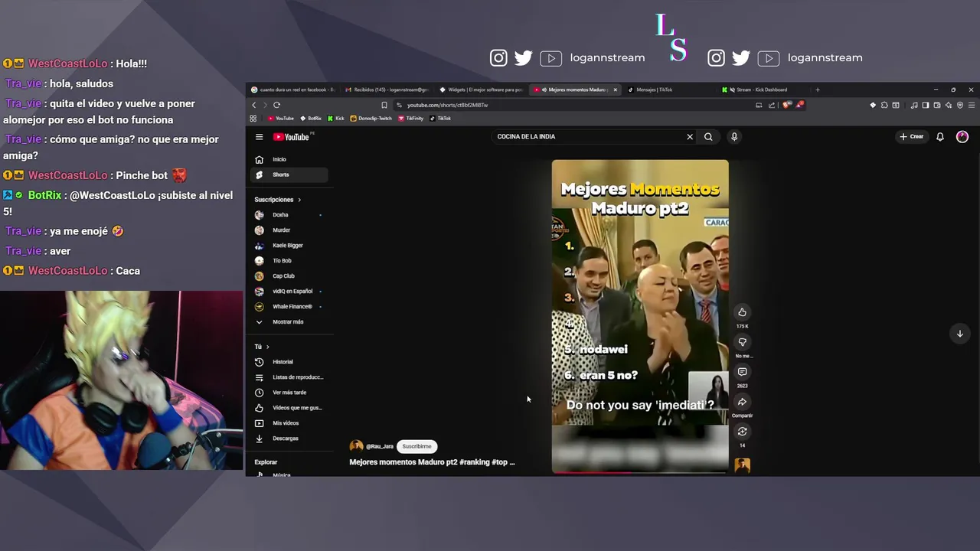
Task: Open the YouTube notifications bell
Action: point(940,137)
